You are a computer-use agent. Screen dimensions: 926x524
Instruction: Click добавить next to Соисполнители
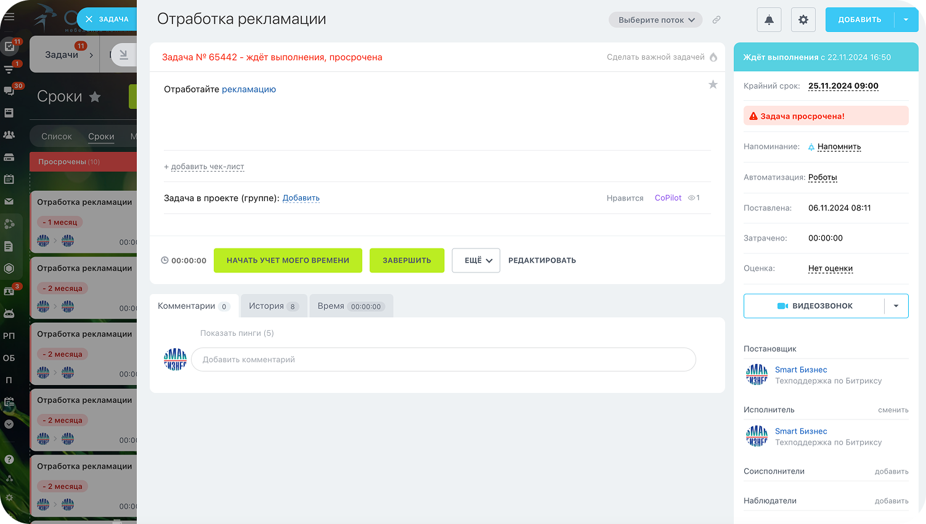(891, 472)
